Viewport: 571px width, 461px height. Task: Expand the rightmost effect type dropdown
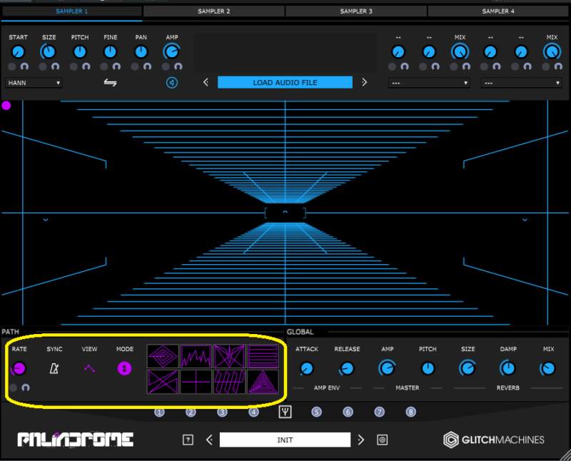521,83
